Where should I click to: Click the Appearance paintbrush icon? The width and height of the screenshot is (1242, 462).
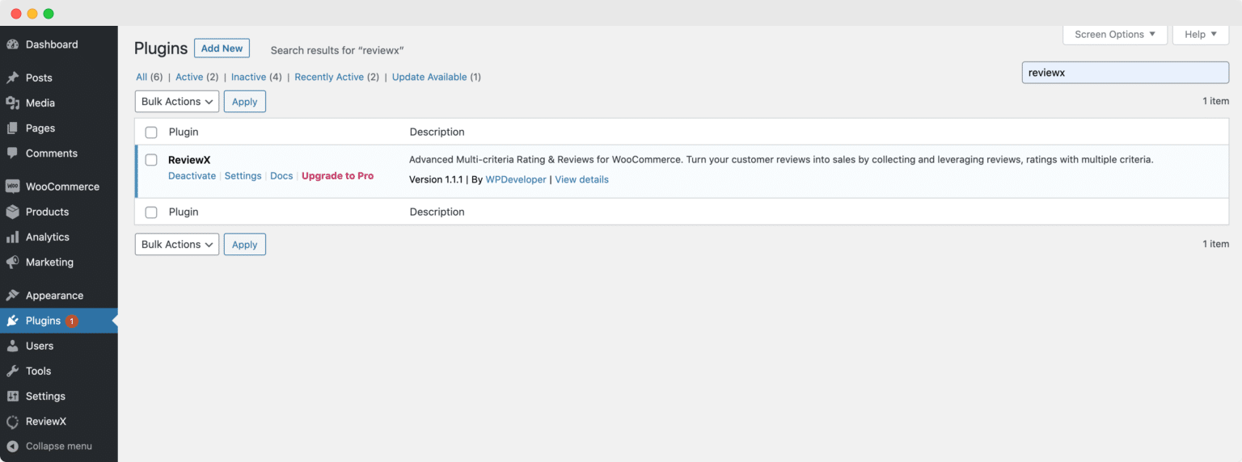[12, 295]
